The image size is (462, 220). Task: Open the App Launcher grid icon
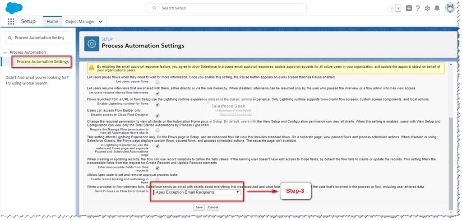click(x=11, y=22)
